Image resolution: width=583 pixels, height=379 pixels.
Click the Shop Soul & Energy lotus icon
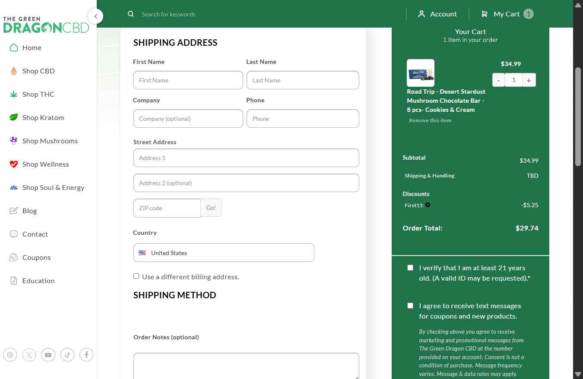[14, 187]
